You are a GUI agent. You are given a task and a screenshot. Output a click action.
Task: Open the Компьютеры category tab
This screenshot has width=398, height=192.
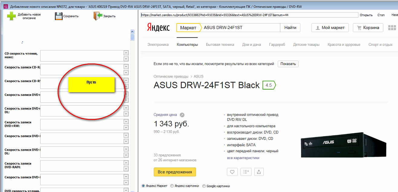click(x=187, y=45)
